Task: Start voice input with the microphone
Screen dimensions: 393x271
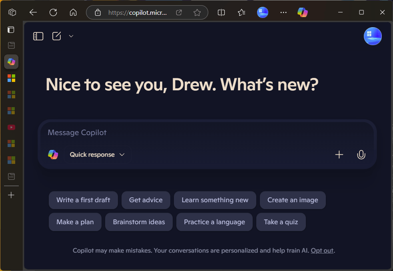Action: pos(361,154)
